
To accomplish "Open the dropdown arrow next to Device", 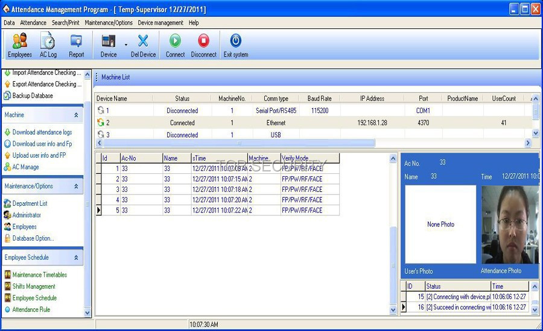I will [126, 45].
